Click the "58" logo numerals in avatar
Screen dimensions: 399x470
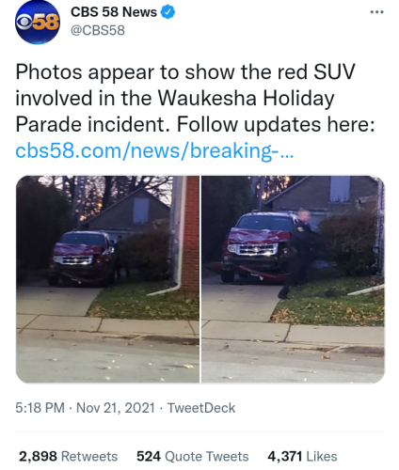click(46, 23)
